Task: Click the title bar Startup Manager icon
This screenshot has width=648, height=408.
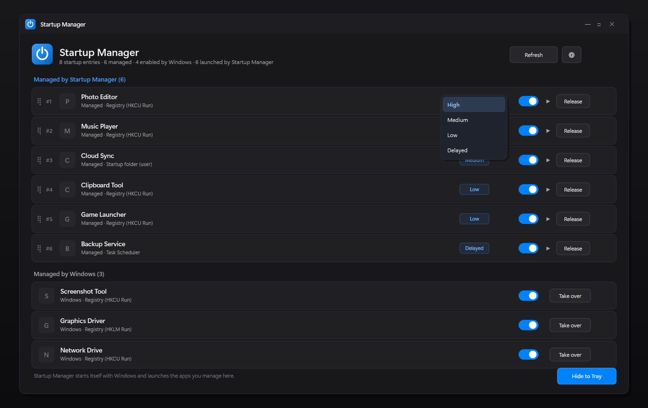Action: pos(30,24)
